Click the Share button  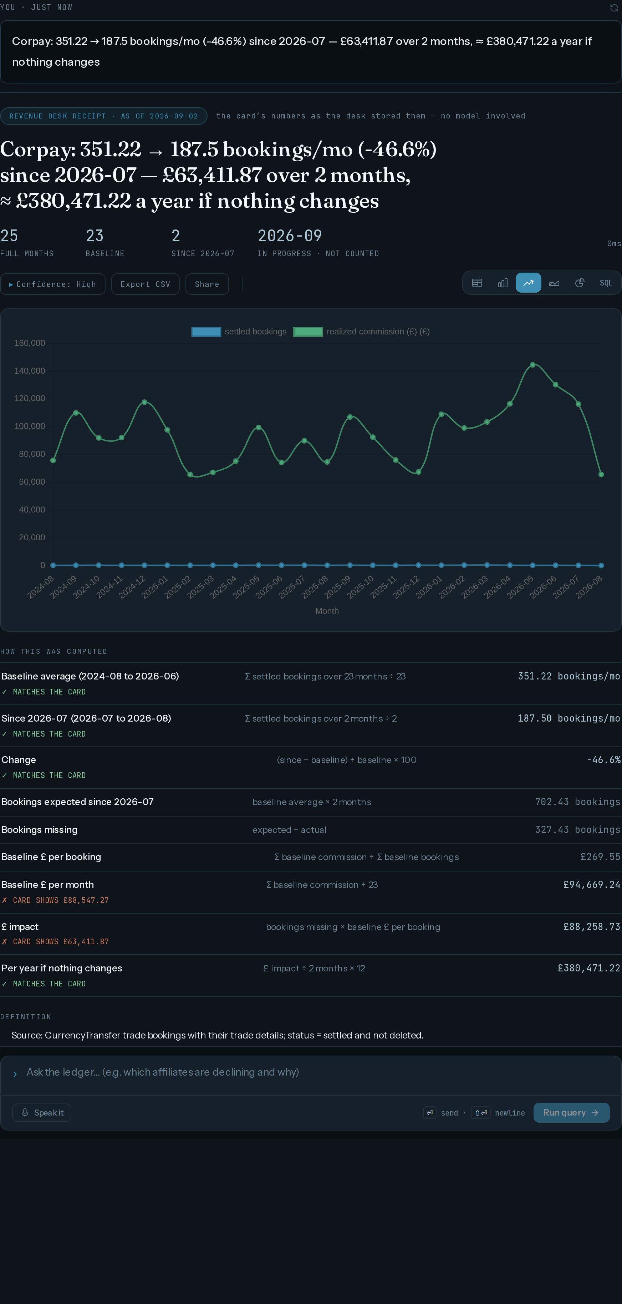pyautogui.click(x=207, y=284)
